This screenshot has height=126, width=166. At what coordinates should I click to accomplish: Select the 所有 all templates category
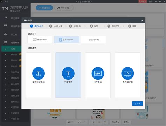click(x=11, y=49)
